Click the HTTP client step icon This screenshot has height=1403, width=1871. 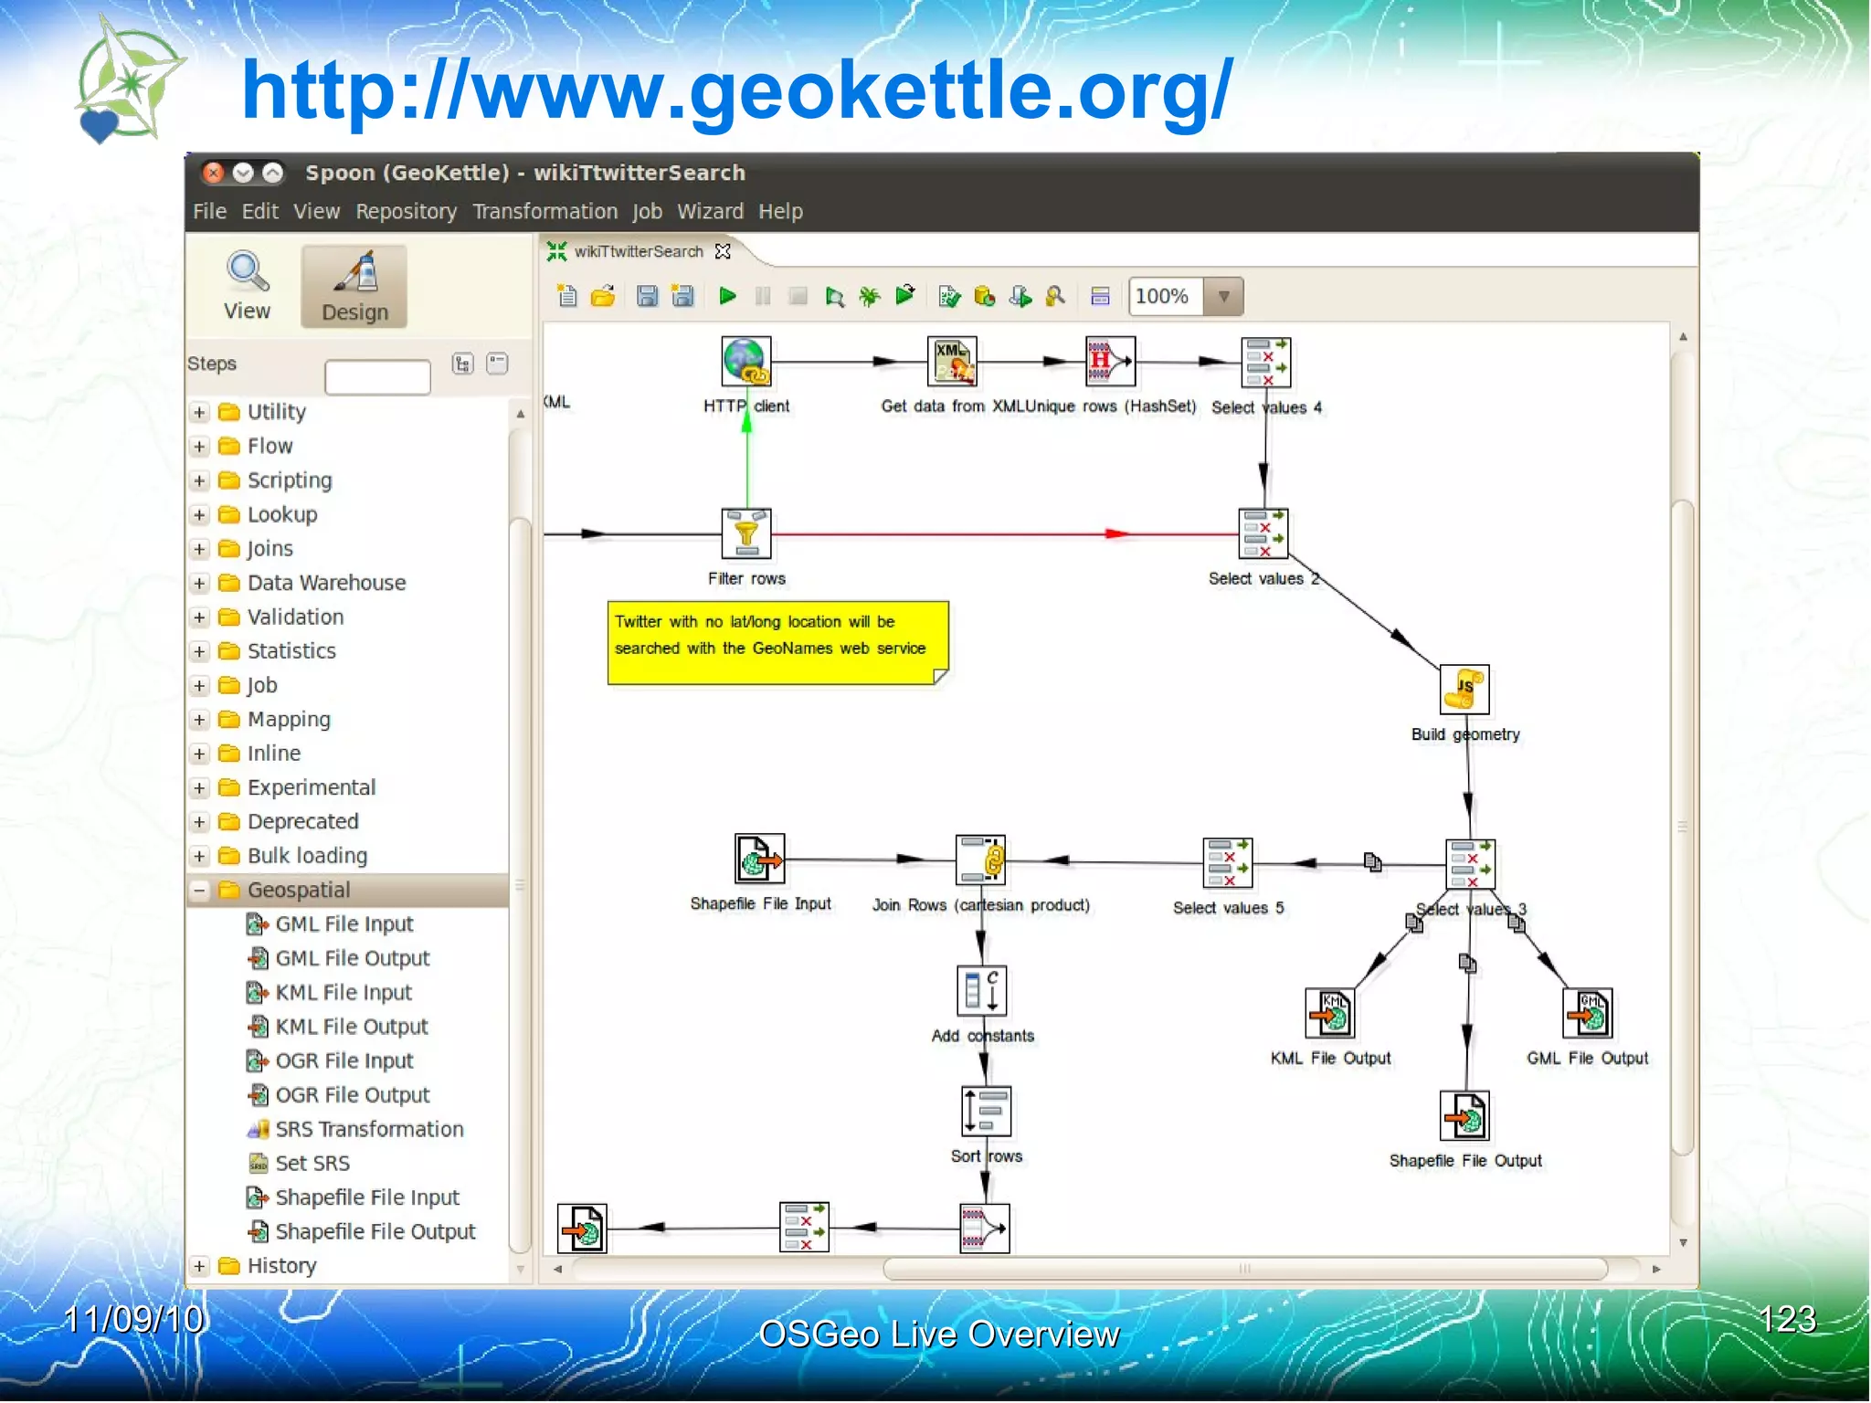745,362
